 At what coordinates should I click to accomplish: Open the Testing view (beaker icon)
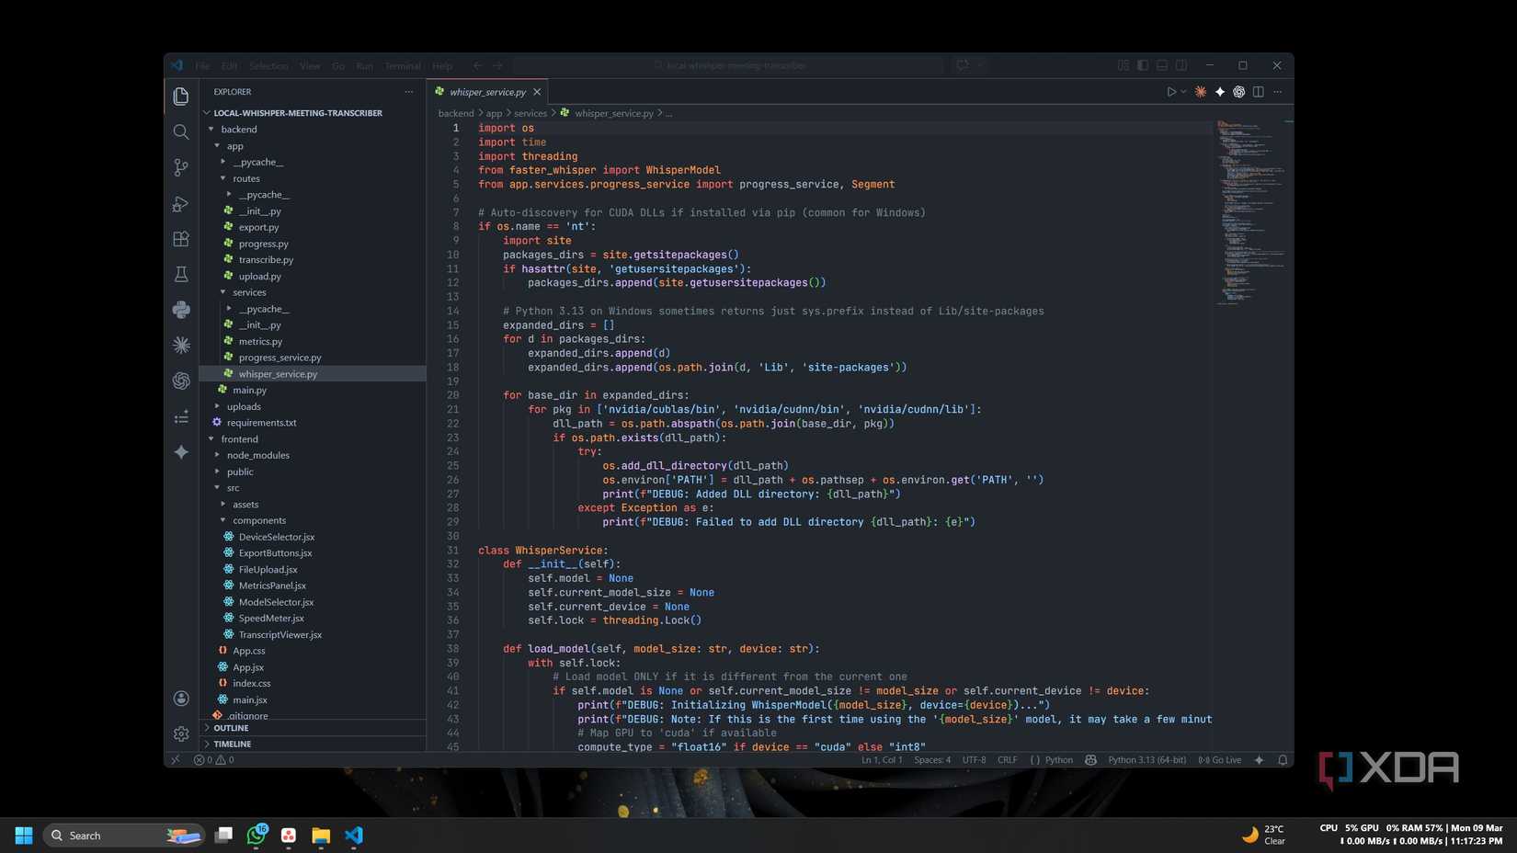pyautogui.click(x=180, y=274)
